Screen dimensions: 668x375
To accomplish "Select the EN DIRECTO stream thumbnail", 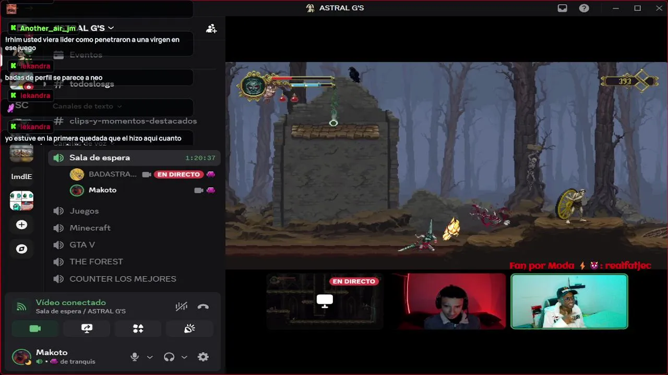I will point(325,302).
